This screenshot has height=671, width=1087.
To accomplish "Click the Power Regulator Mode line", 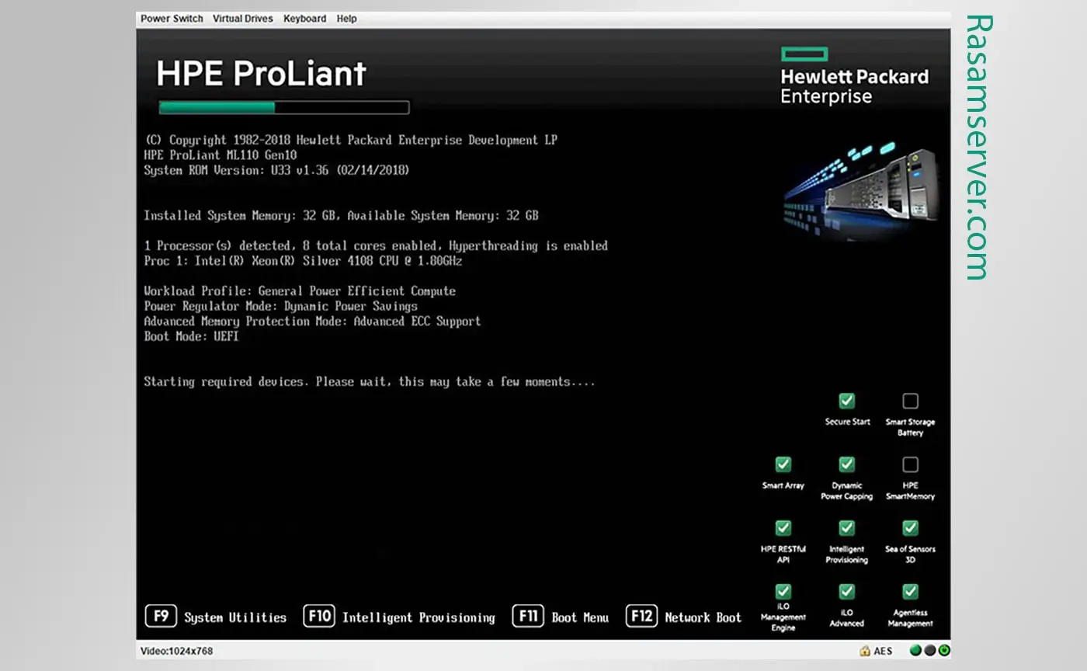I will click(x=280, y=306).
